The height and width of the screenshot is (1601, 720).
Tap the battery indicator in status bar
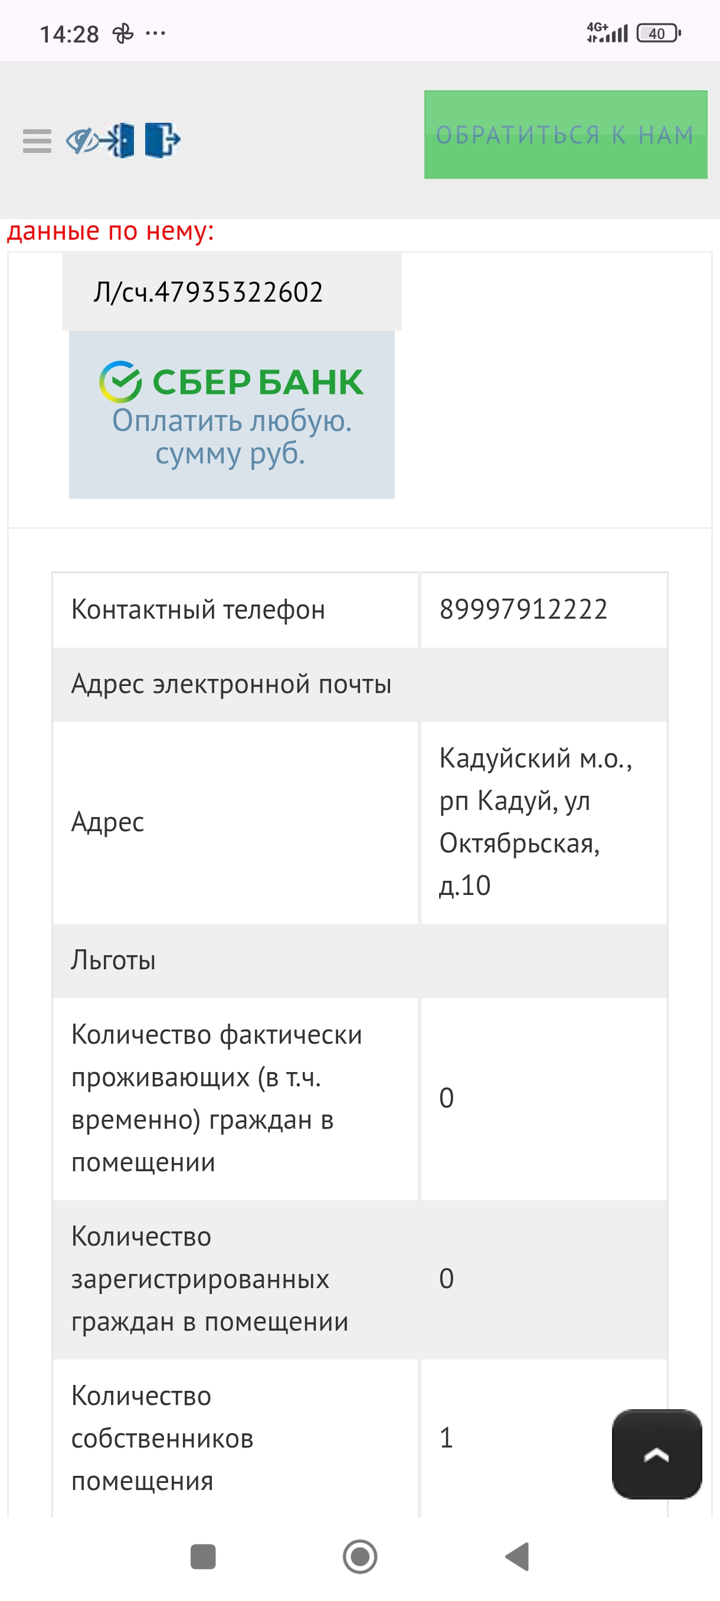[658, 33]
